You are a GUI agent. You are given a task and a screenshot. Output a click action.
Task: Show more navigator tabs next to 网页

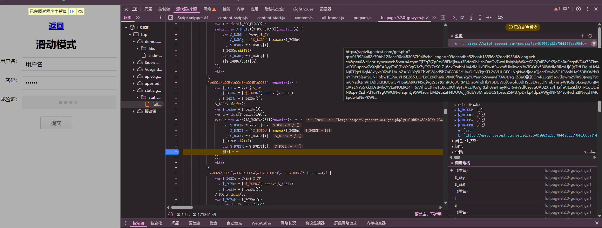(x=138, y=17)
